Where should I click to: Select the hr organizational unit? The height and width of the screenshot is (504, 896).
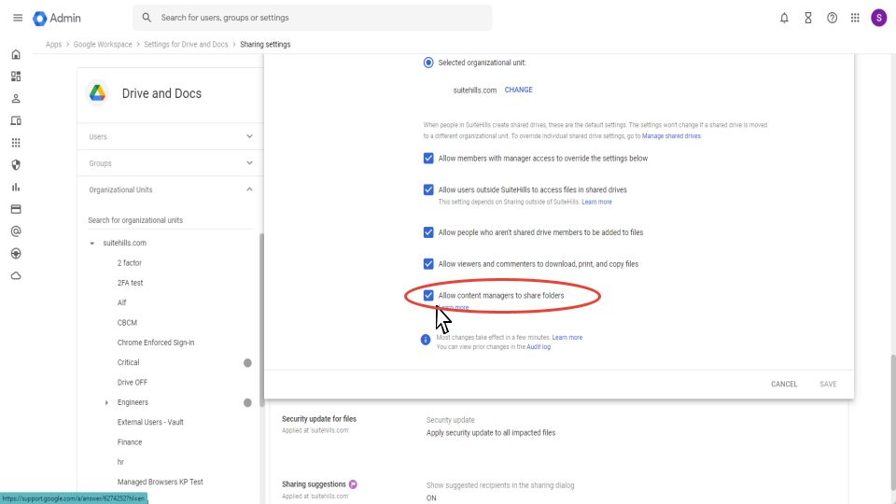click(x=120, y=462)
